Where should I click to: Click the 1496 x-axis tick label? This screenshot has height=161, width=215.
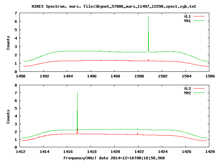[x=92, y=76]
